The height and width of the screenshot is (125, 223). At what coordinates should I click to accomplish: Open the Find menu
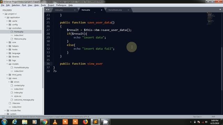point(24,5)
